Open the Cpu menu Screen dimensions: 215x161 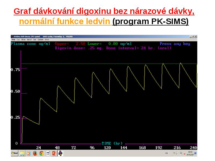pos(18,39)
